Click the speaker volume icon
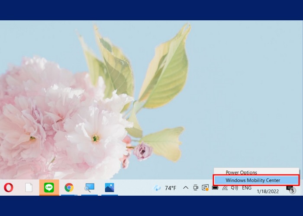Image resolution: width=303 pixels, height=216 pixels. pos(235,188)
